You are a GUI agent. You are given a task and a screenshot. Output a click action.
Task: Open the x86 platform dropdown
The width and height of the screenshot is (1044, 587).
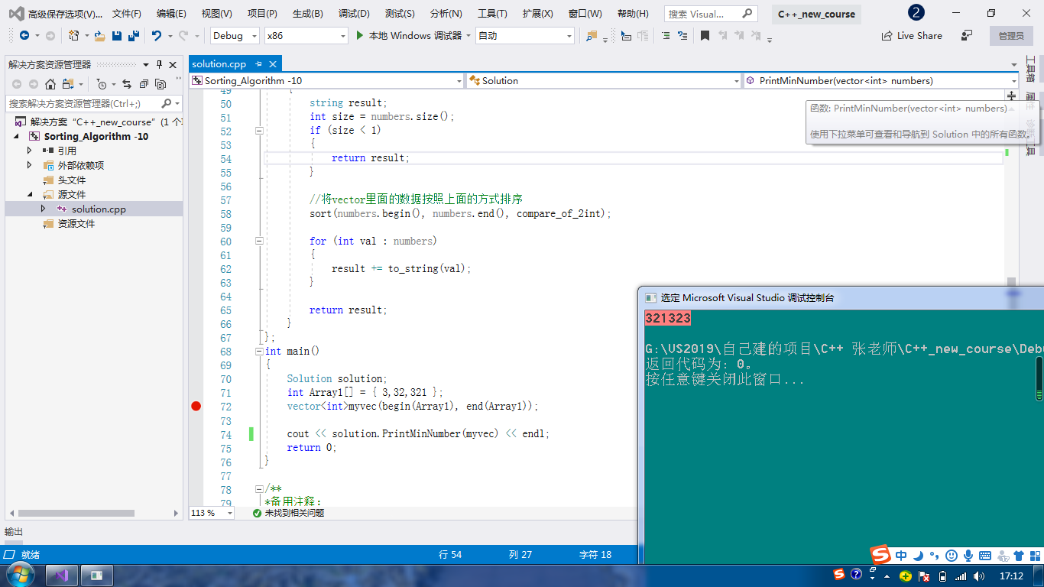(x=306, y=36)
